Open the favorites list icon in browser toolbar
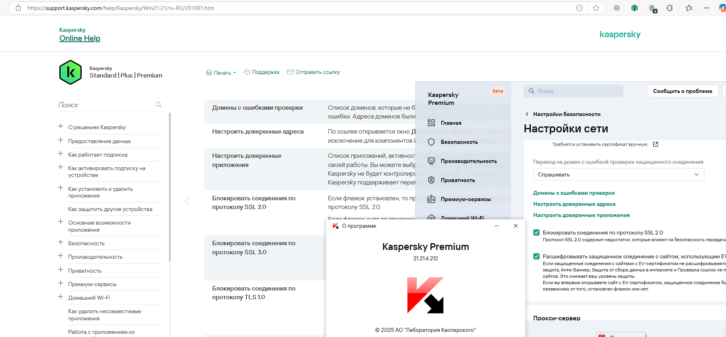 tap(689, 8)
